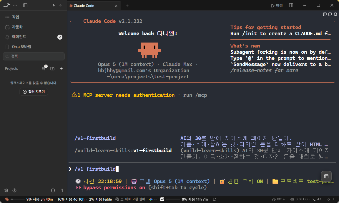Select the /vuild-learn-skills:v1-firstbuild suggestion
Screen dimensions: 339x203
pyautogui.click(x=123, y=150)
